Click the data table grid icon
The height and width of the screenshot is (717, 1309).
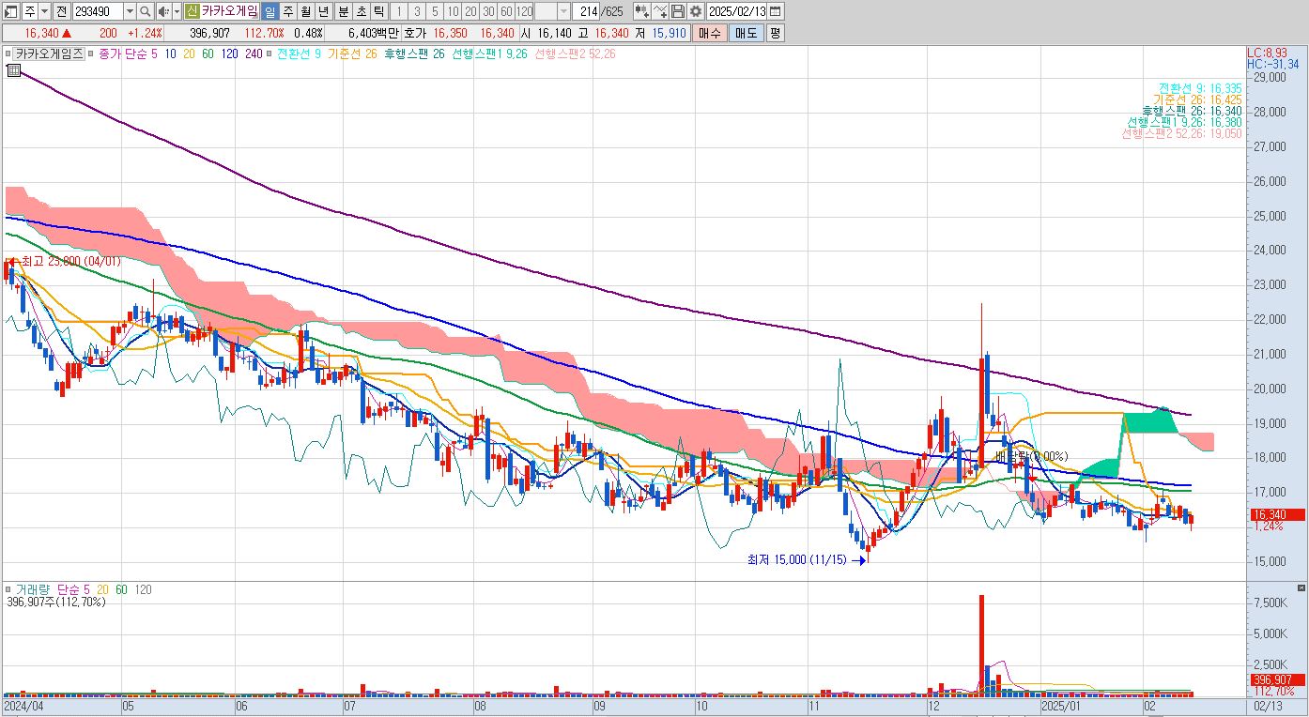pyautogui.click(x=12, y=69)
